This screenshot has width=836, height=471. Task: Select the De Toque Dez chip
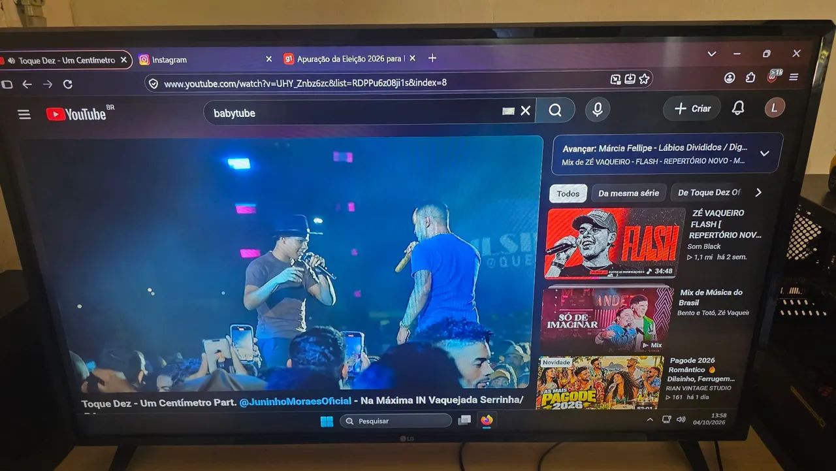709,193
